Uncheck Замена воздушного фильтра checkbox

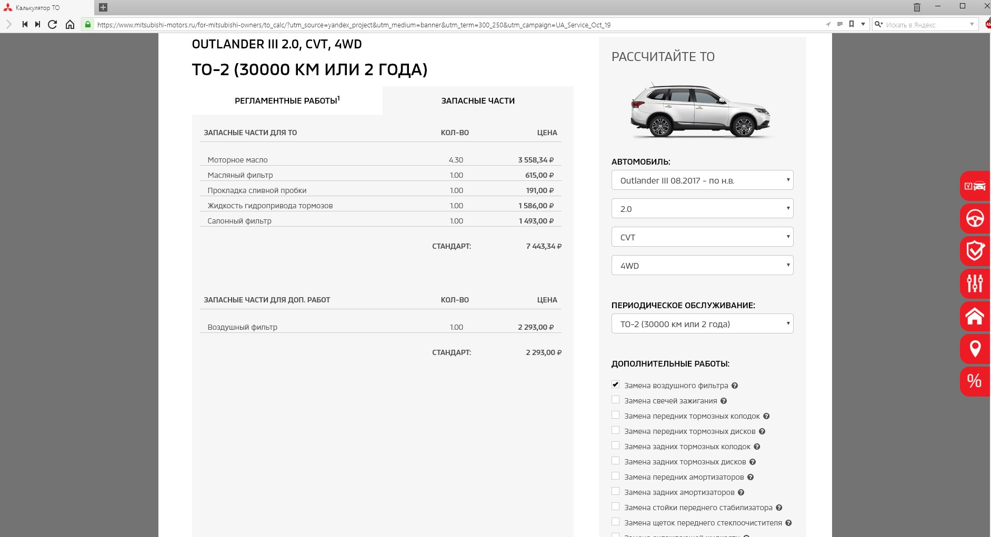click(615, 384)
